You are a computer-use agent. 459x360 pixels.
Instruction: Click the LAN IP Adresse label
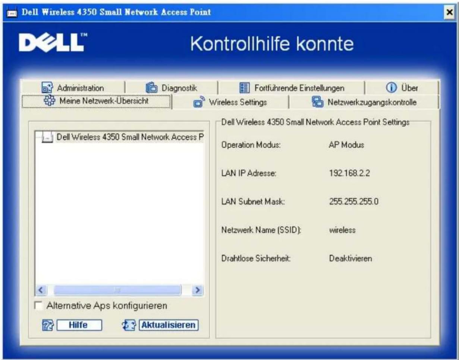click(248, 173)
